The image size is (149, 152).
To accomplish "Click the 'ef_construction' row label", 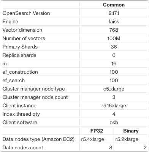I will pos(20,72).
